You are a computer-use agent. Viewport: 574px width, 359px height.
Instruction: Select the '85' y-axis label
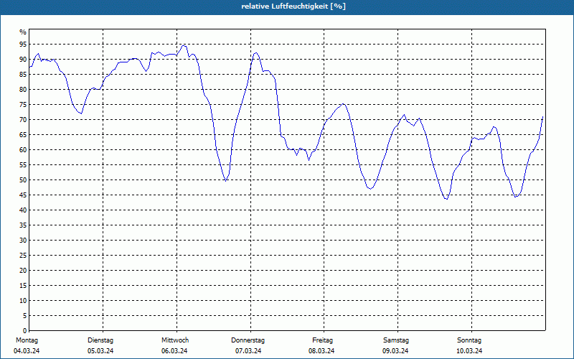pyautogui.click(x=23, y=74)
